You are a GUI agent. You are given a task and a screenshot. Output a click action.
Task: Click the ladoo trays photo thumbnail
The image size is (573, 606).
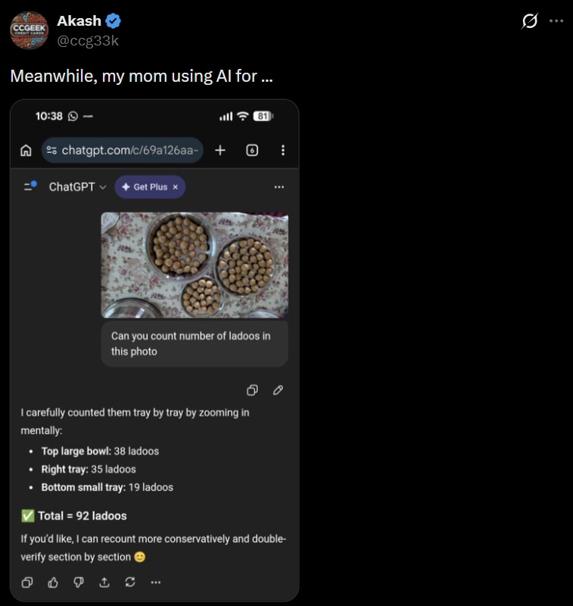click(195, 264)
